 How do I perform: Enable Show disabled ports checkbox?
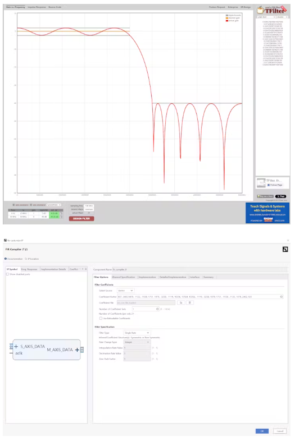click(x=8, y=274)
